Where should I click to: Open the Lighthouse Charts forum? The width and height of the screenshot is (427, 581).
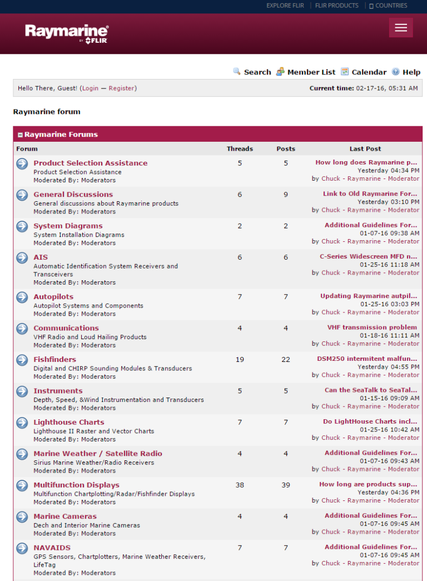[x=68, y=422]
